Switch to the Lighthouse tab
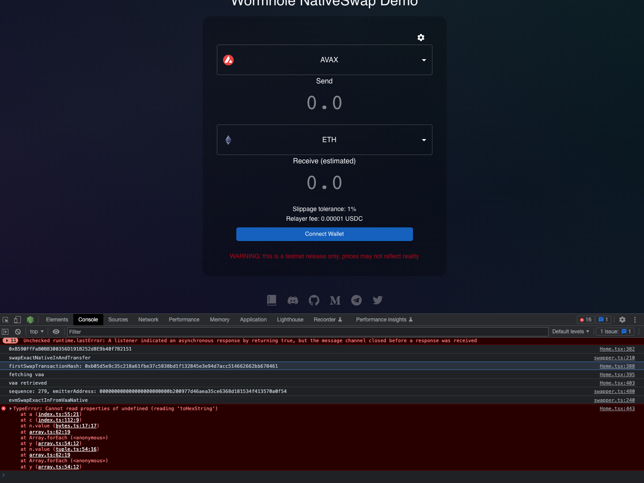This screenshot has height=483, width=644. [x=290, y=319]
